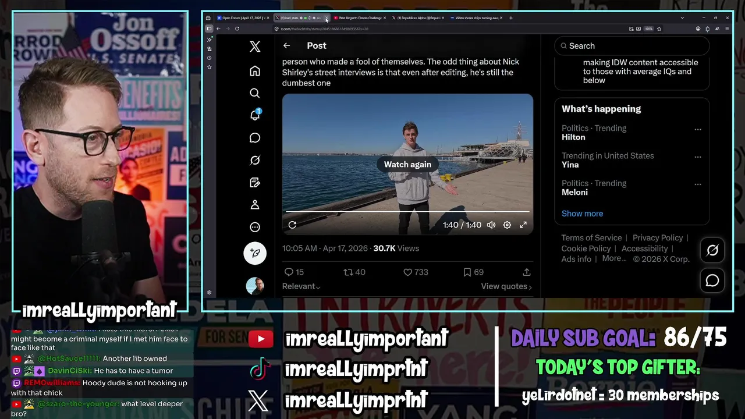Bookmark page with the star icon
This screenshot has width=745, height=419.
click(659, 29)
